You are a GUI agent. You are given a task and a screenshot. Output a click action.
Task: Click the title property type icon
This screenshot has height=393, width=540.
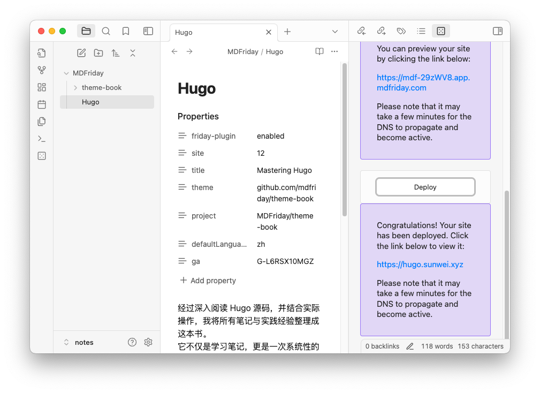(x=182, y=170)
